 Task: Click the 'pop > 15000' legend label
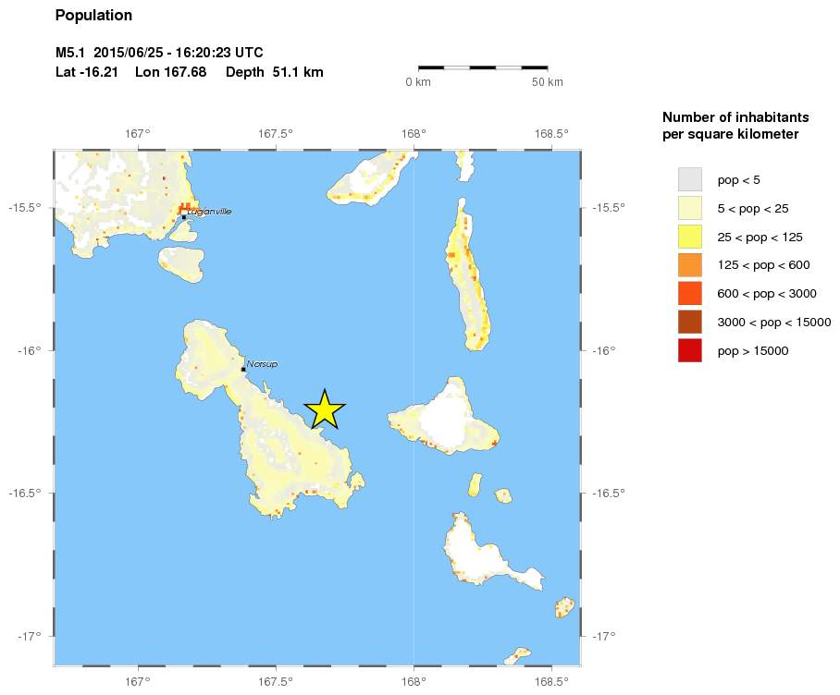coord(753,351)
